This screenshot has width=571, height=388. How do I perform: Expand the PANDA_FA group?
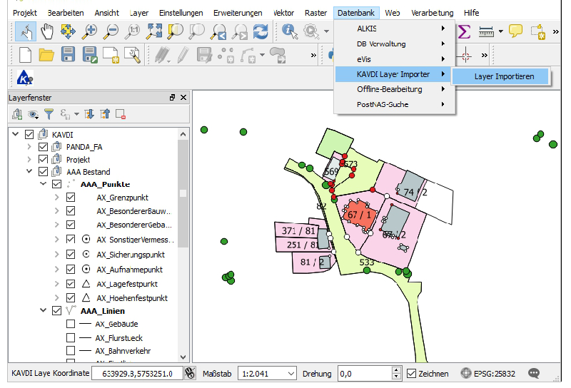29,146
